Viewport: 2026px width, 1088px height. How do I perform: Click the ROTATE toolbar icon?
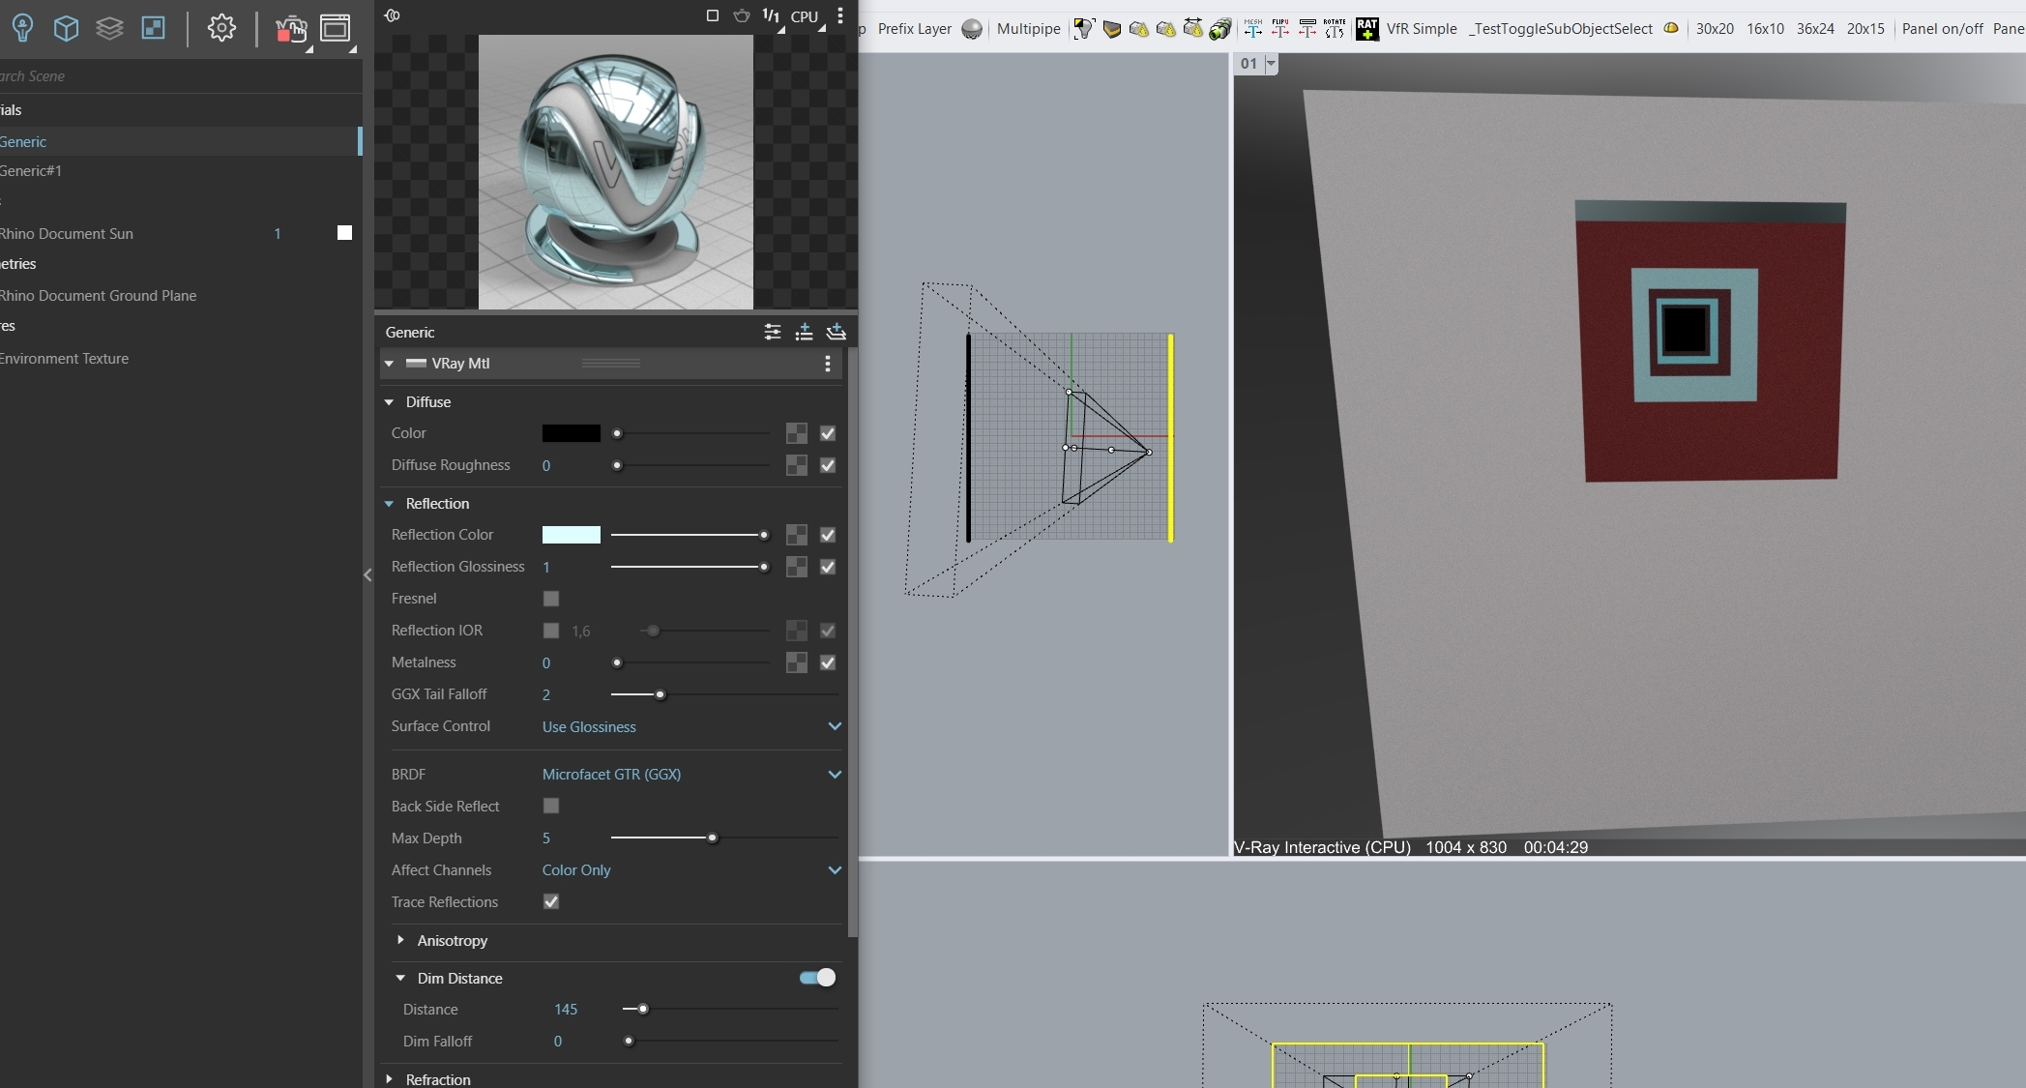1334,28
